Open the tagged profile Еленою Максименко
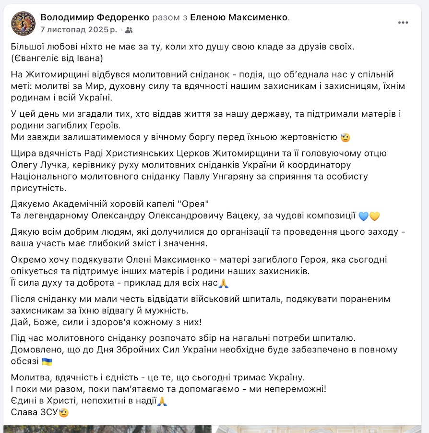429x433 pixels. tap(239, 17)
